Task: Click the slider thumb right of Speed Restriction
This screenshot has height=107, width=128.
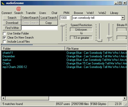Action: coord(100,40)
